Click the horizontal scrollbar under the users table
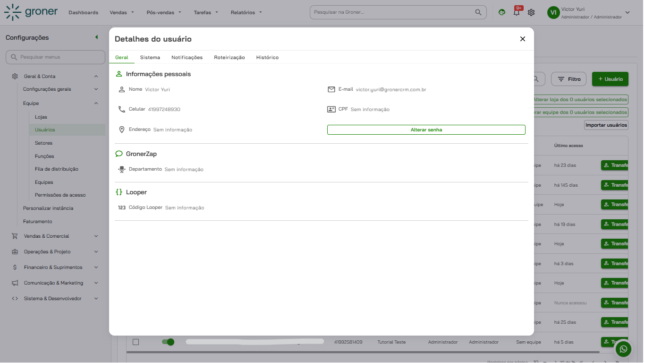Image resolution: width=645 pixels, height=363 pixels. click(x=363, y=352)
